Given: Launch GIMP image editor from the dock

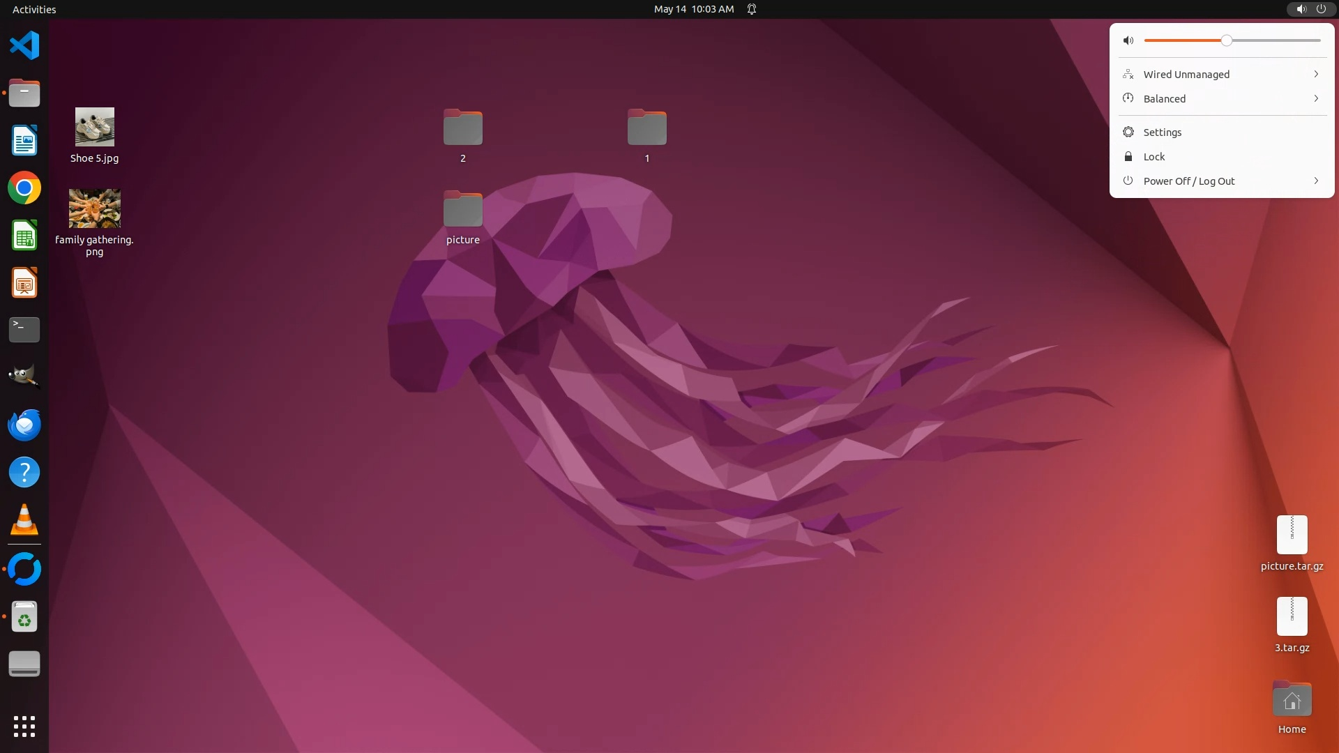Looking at the screenshot, I should pyautogui.click(x=24, y=377).
